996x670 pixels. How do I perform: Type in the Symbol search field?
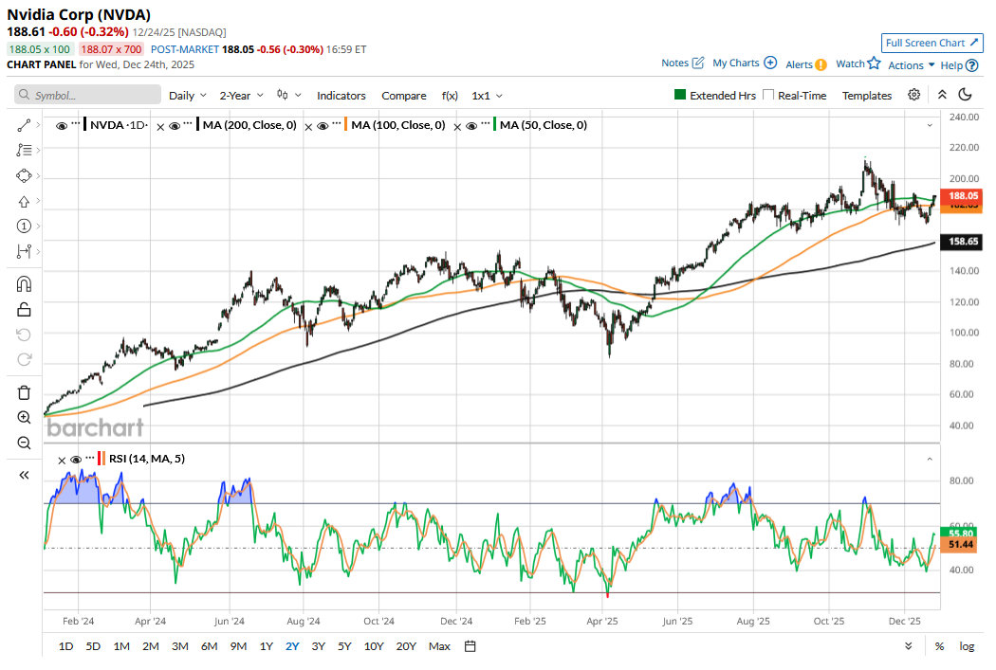click(x=88, y=96)
